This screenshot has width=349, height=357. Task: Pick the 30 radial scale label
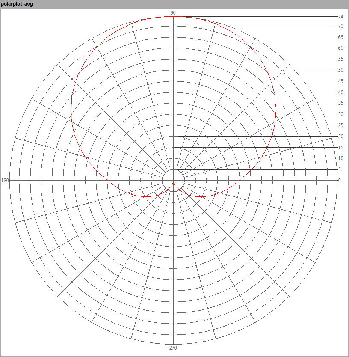pyautogui.click(x=340, y=114)
